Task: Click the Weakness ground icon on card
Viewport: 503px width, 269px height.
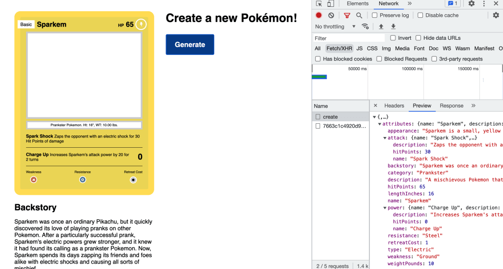Action: (33, 180)
